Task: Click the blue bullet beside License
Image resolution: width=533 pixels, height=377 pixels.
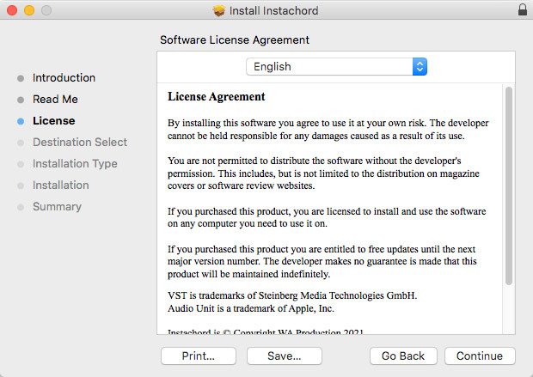Action: [20, 121]
